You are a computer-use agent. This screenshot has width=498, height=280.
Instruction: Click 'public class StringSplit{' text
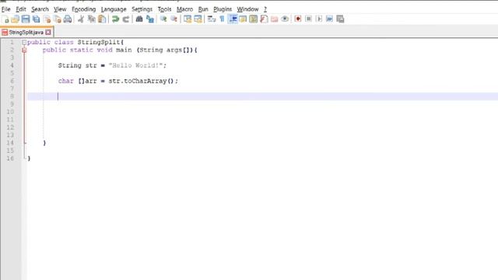75,42
